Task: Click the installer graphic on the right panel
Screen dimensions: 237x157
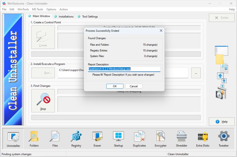Action: coord(221,73)
